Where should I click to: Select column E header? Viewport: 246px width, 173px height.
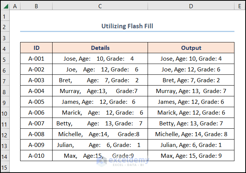point(240,6)
